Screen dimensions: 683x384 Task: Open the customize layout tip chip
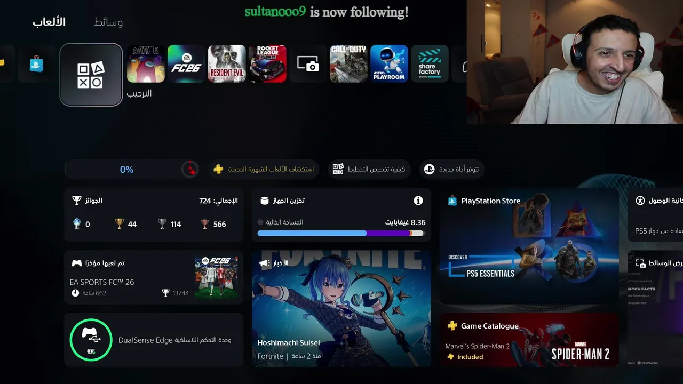369,170
